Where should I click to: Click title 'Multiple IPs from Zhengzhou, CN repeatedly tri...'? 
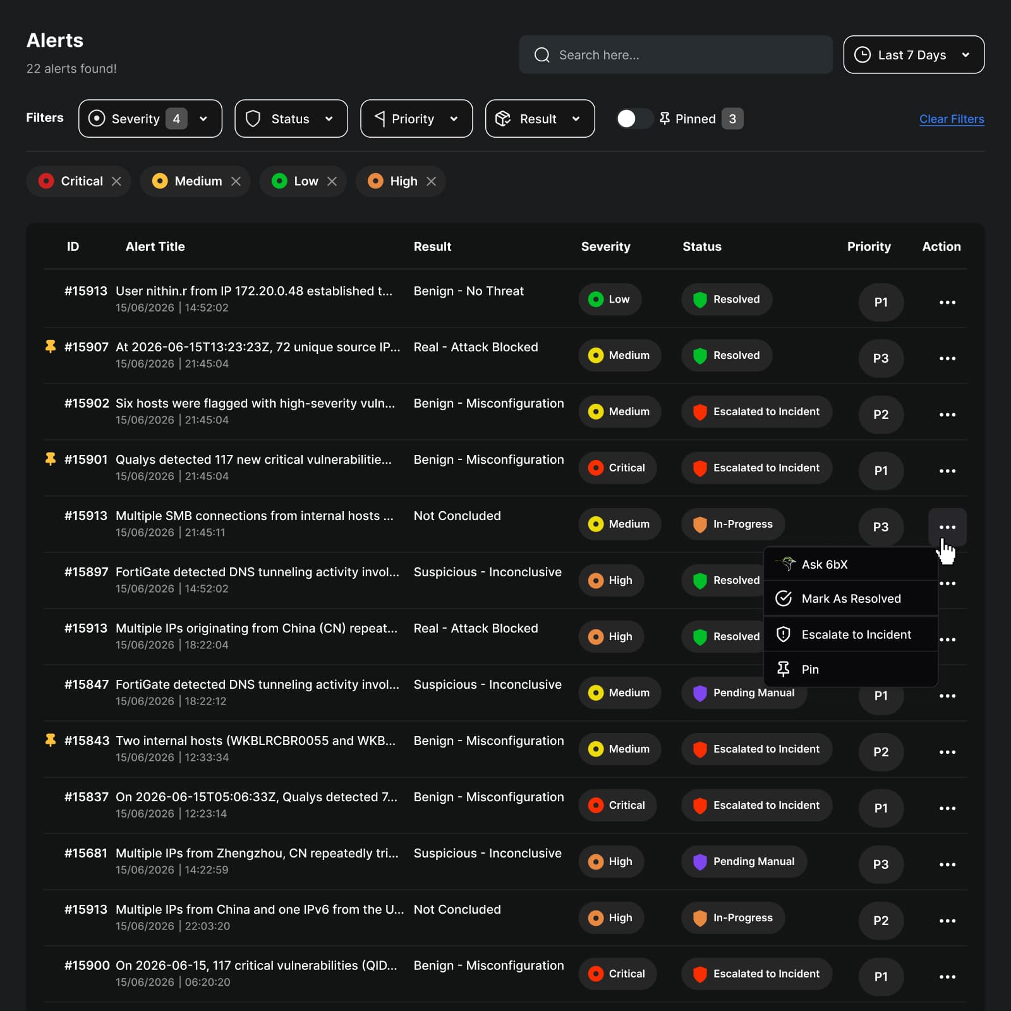[257, 853]
